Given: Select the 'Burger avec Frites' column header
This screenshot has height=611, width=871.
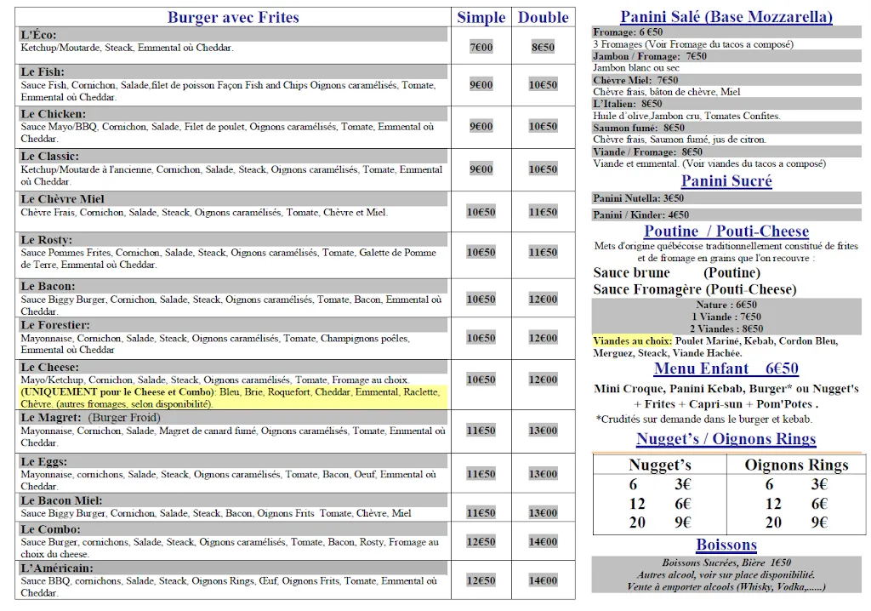Looking at the screenshot, I should (233, 17).
